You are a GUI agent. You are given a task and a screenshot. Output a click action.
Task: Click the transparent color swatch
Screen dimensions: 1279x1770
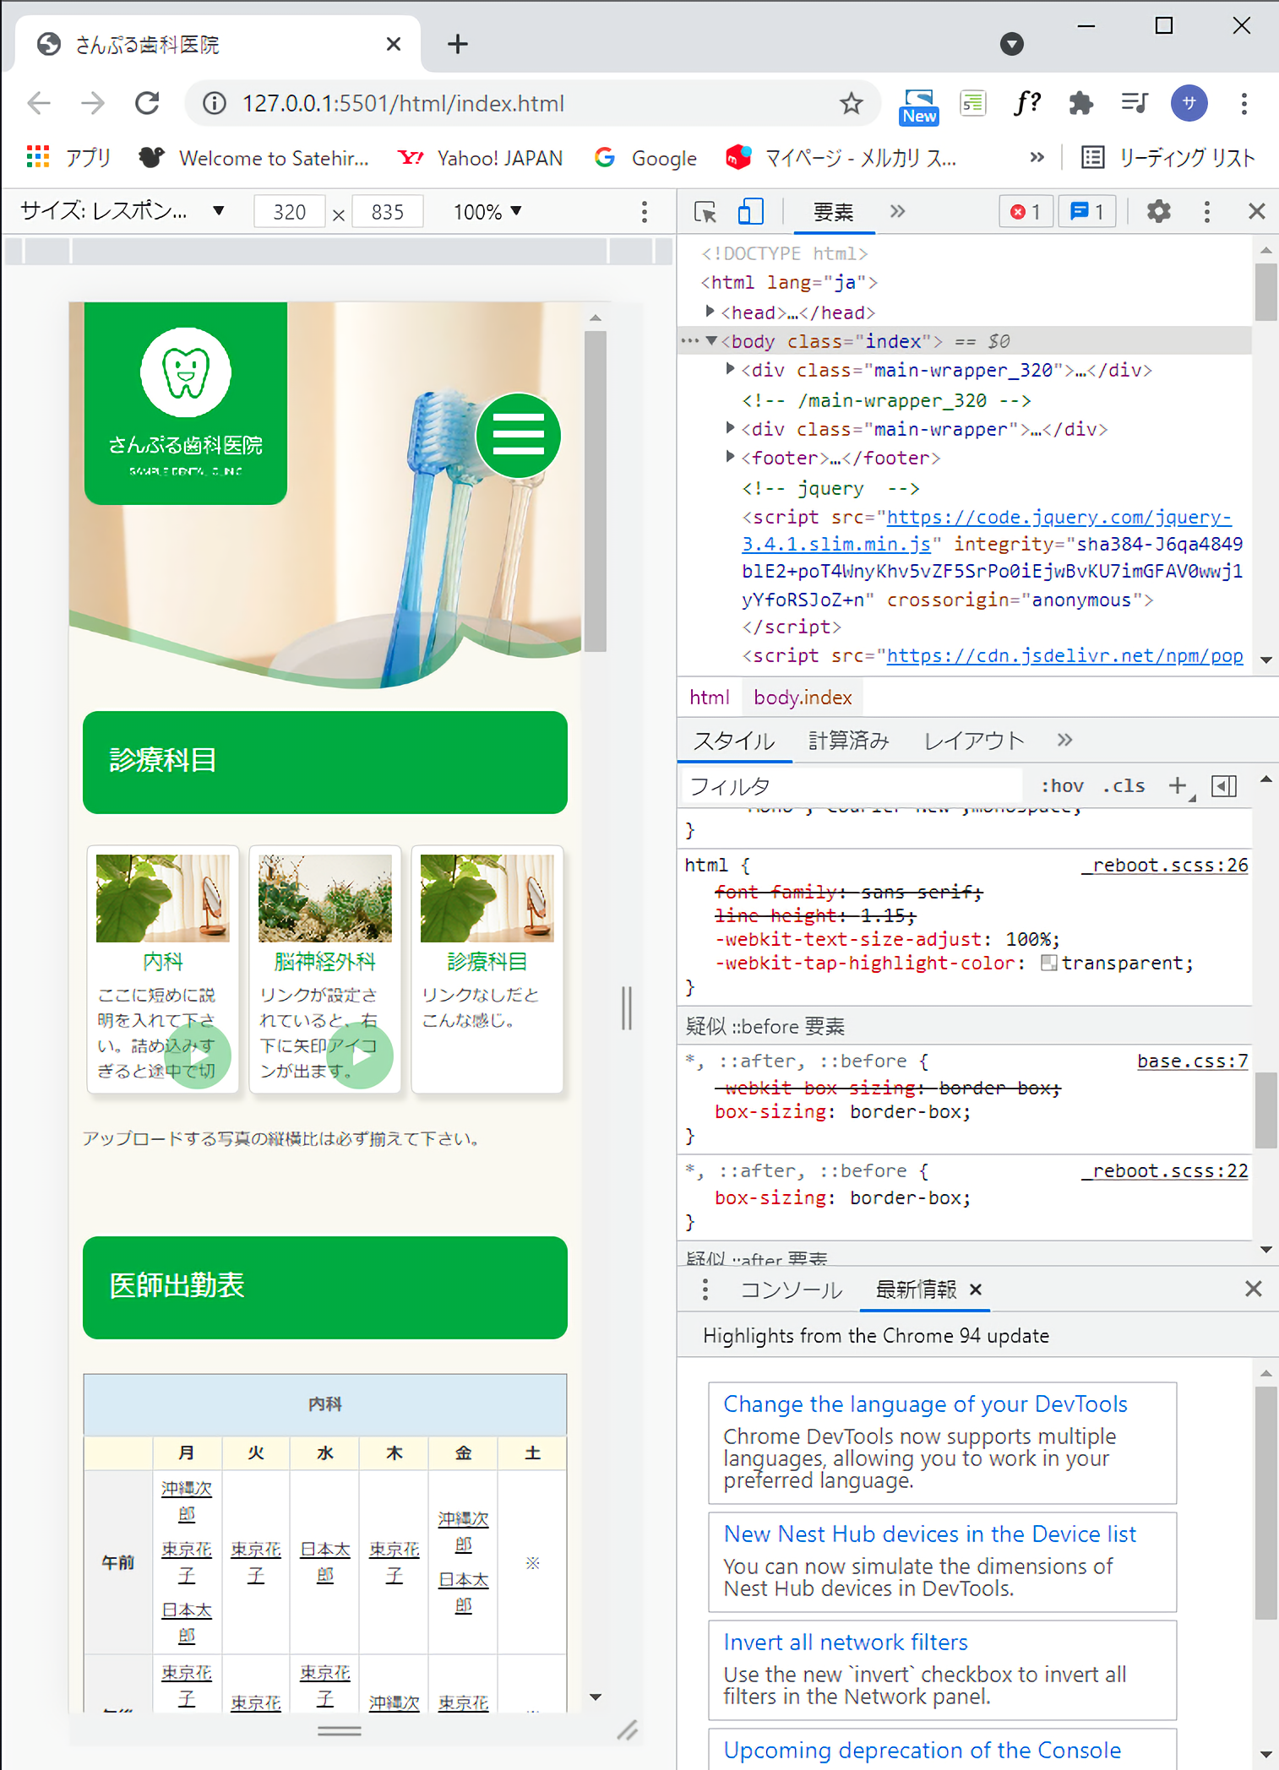(x=1049, y=963)
